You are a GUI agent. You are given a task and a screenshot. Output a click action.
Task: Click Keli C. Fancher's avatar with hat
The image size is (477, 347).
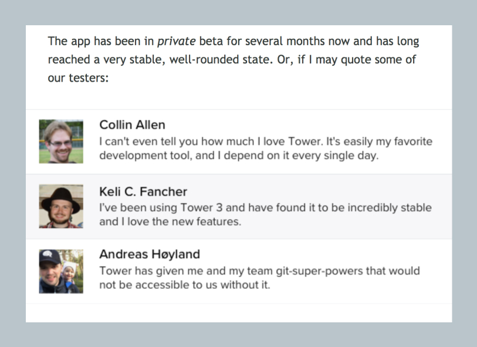[61, 206]
